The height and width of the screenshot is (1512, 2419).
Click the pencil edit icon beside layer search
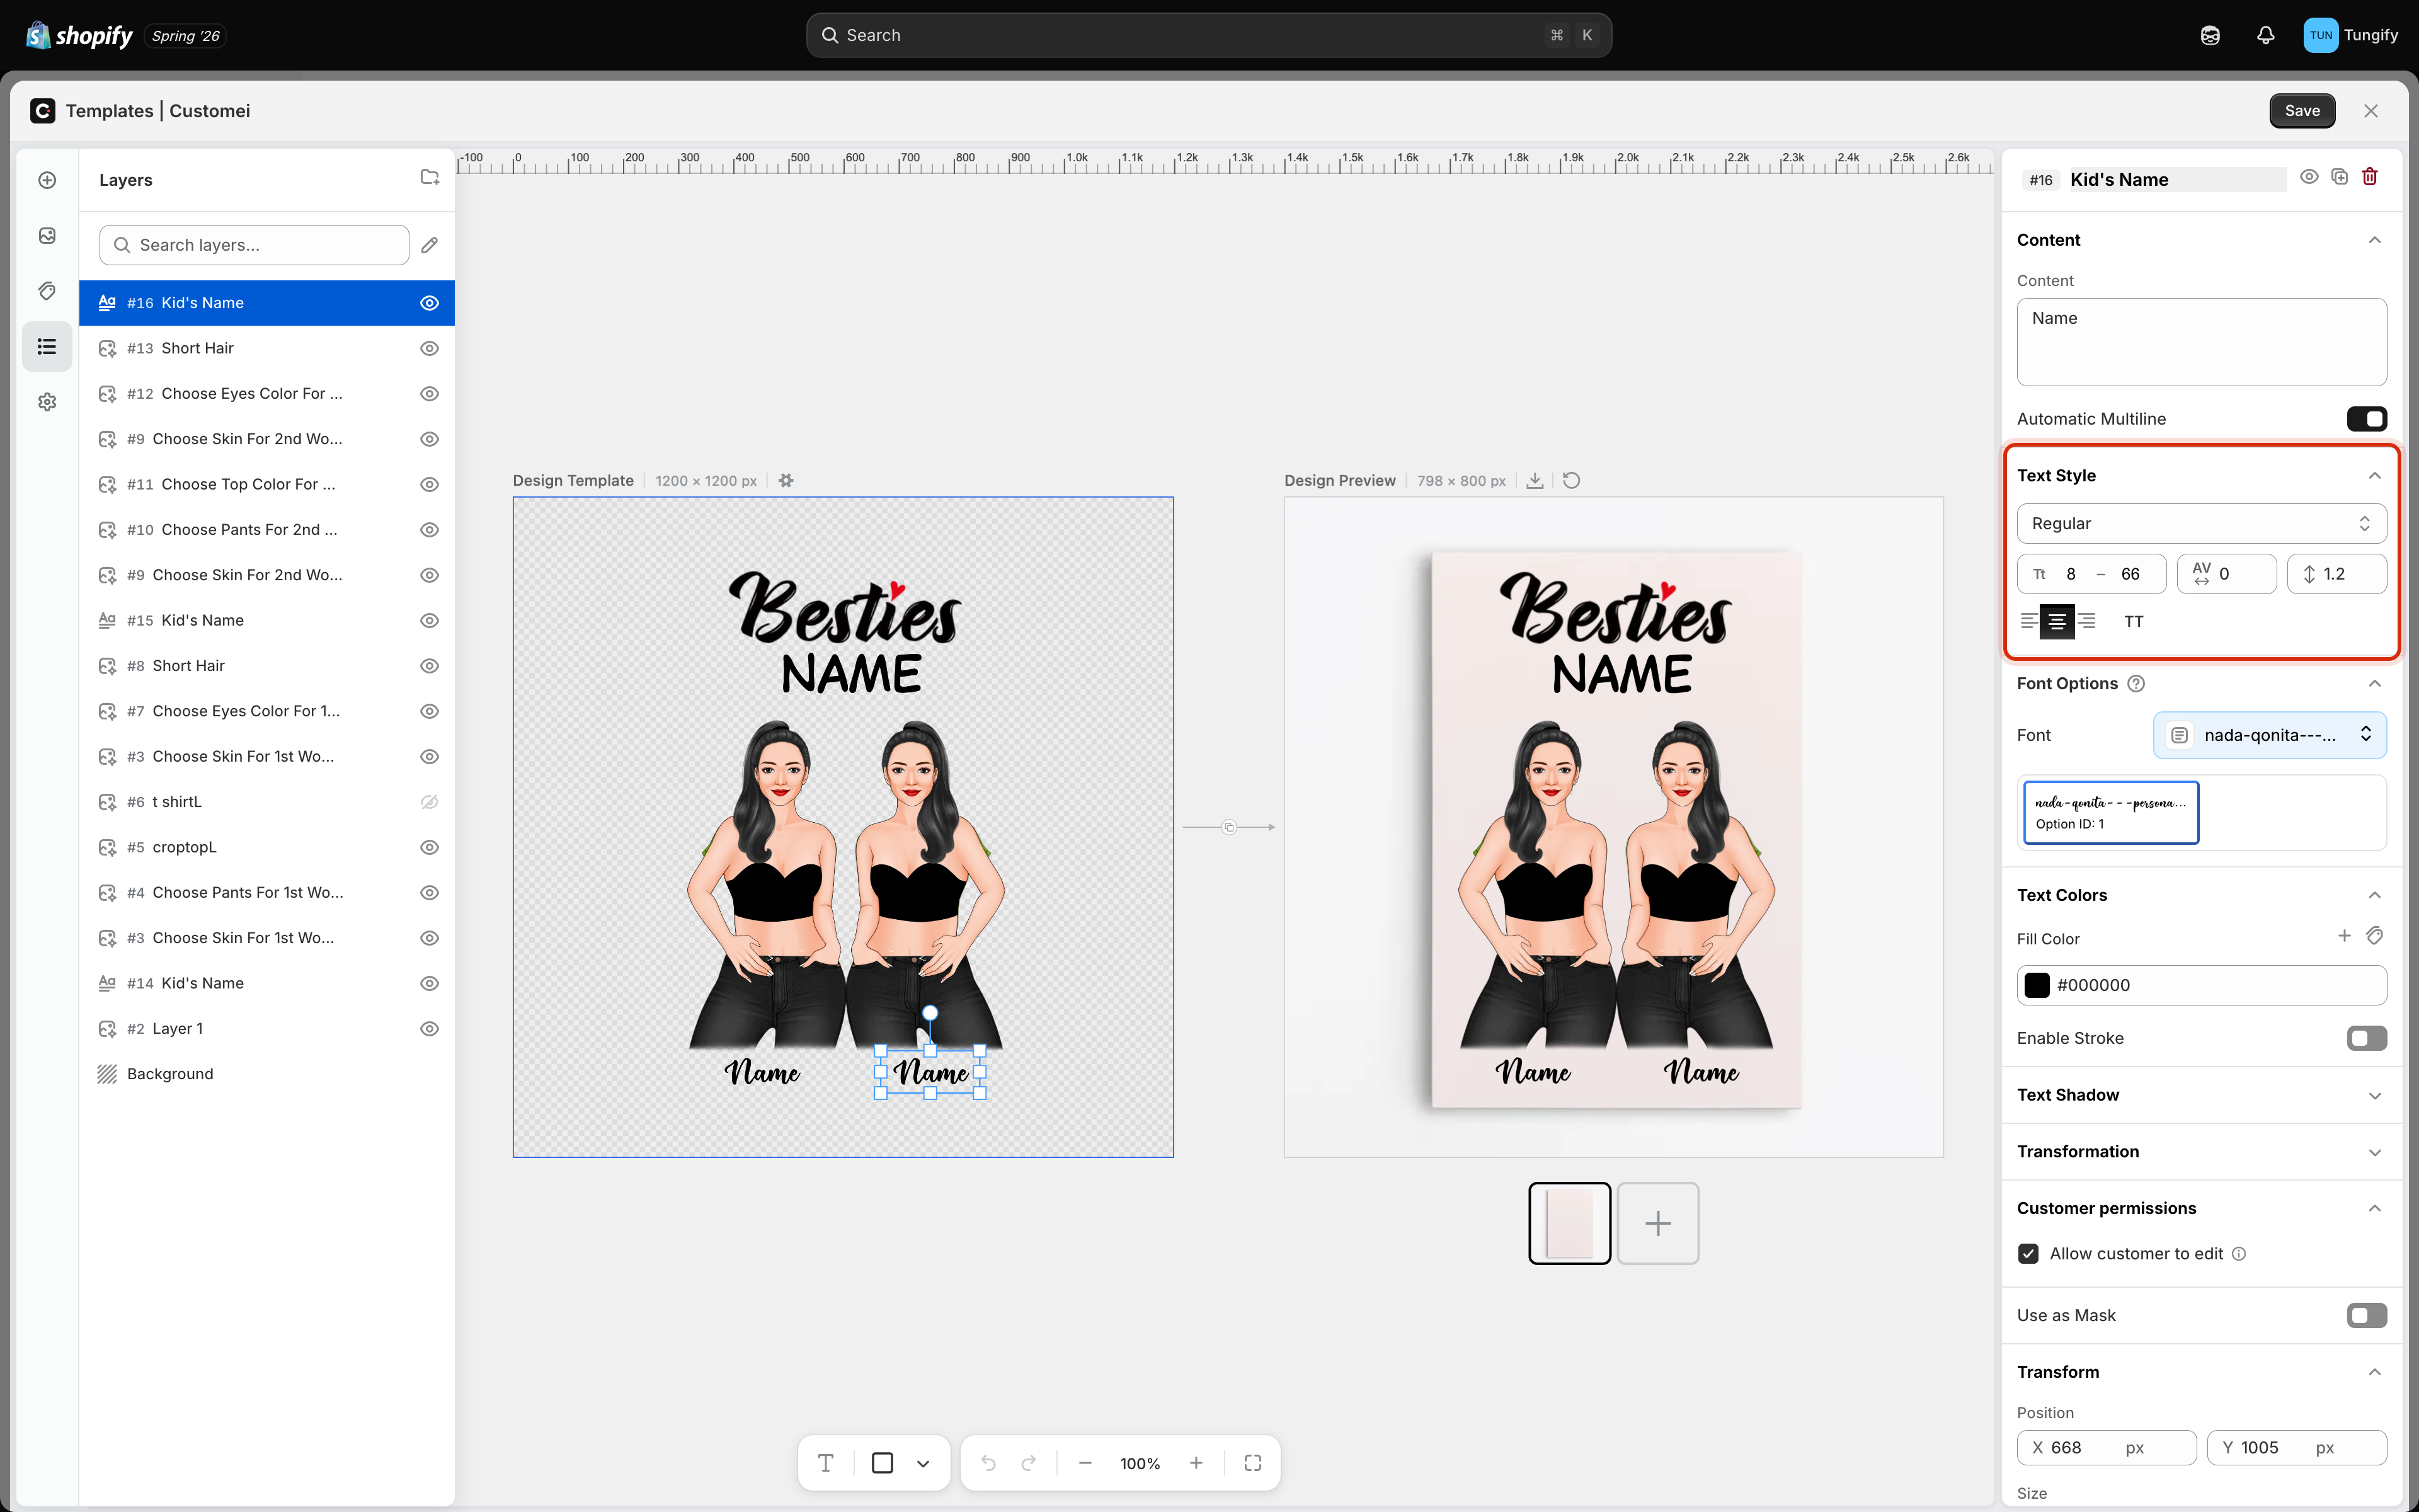point(430,245)
